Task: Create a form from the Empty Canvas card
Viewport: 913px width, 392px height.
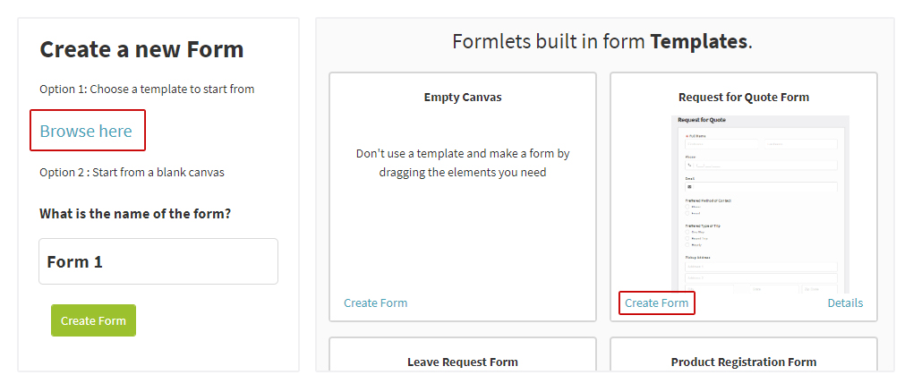Action: [x=376, y=303]
